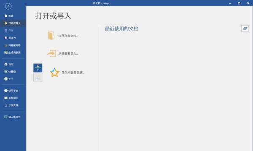Click 输入序列号 to enter serial number
The width and height of the screenshot is (253, 151).
[12, 117]
